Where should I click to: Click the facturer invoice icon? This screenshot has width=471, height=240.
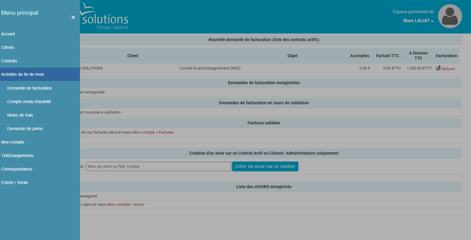438,68
